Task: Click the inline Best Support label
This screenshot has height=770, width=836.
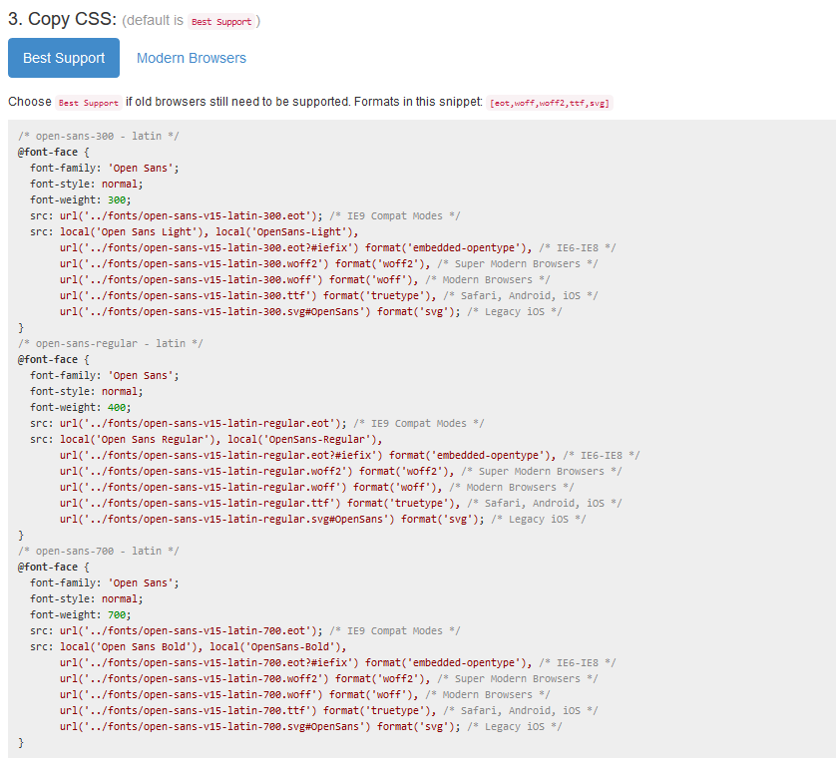Action: (x=87, y=102)
